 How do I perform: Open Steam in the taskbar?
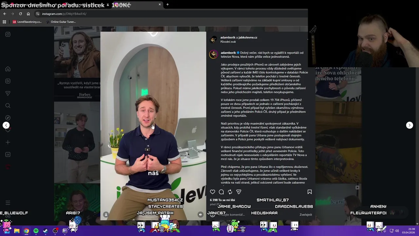[46, 231]
